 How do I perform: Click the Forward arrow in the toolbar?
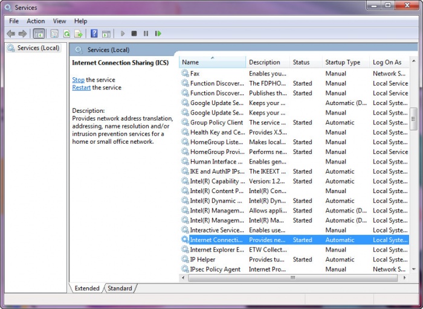(22, 34)
